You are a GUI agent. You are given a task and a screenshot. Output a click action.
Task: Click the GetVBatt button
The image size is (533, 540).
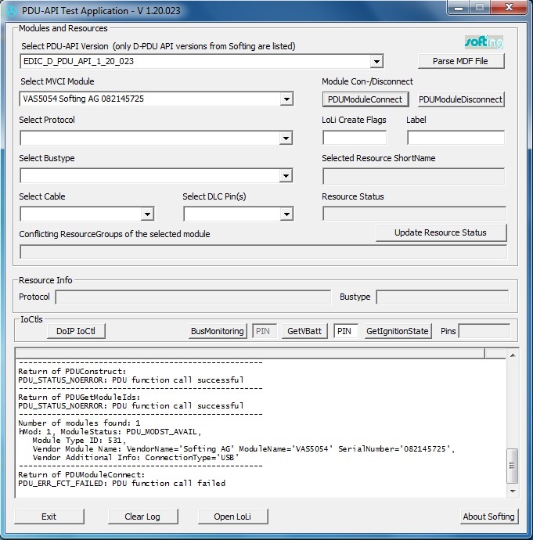point(304,331)
